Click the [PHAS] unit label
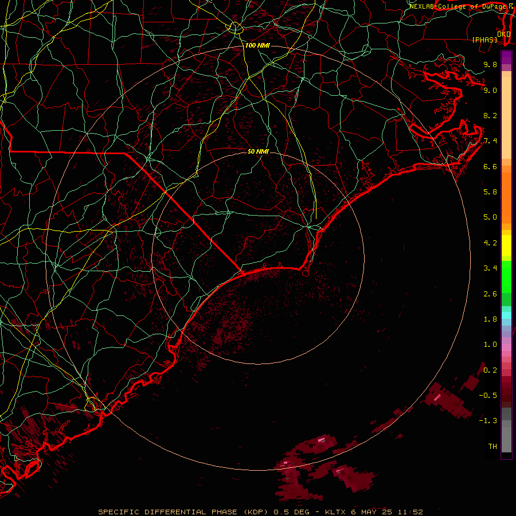The width and height of the screenshot is (516, 516). (484, 40)
